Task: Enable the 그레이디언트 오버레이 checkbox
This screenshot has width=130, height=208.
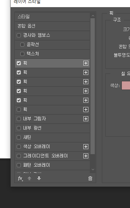Action: coord(19,156)
